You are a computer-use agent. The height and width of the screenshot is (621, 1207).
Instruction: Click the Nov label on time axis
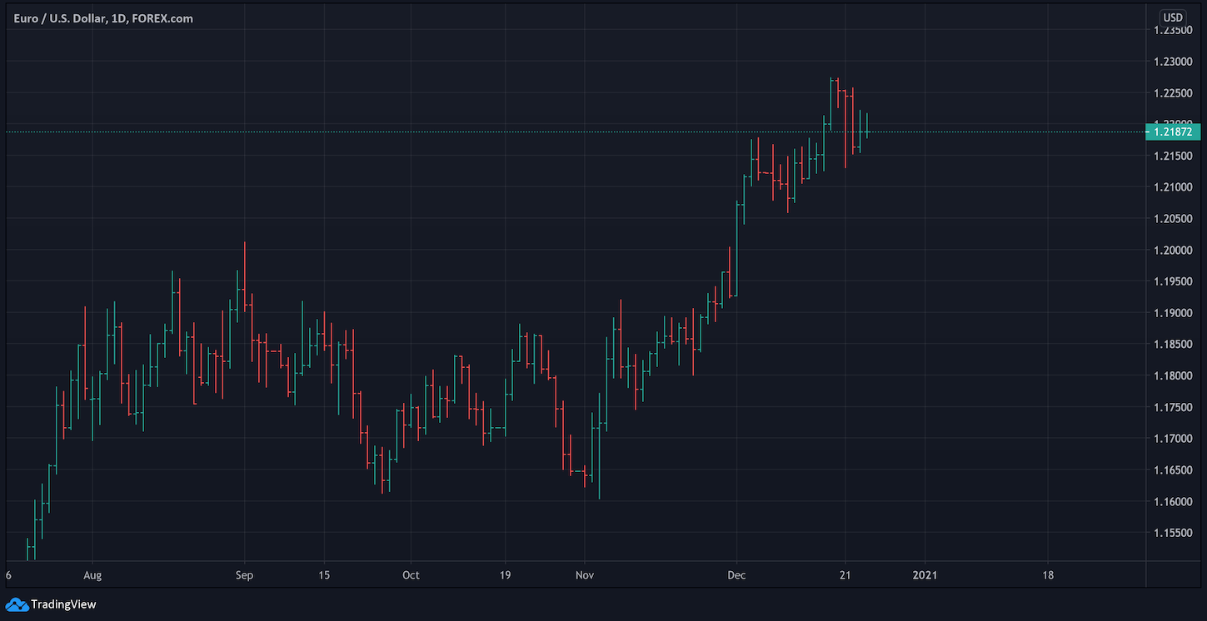[585, 575]
